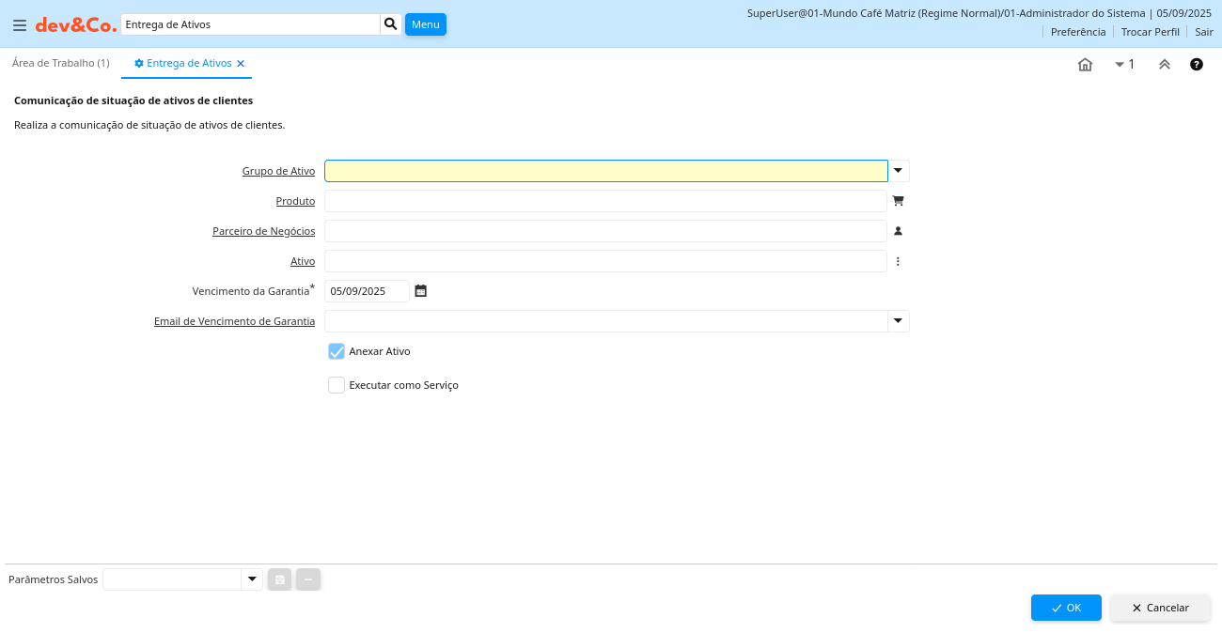Open the Parâmetros Salvos dropdown
The width and height of the screenshot is (1222, 633).
[252, 579]
